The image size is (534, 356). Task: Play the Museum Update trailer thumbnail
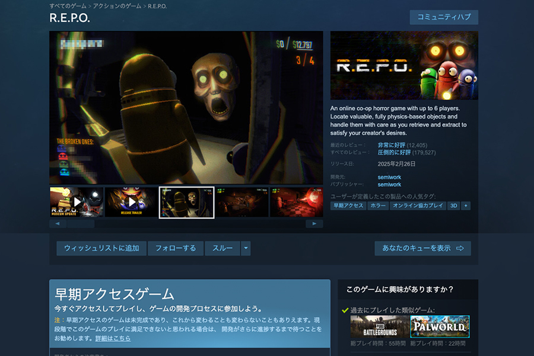pos(77,202)
